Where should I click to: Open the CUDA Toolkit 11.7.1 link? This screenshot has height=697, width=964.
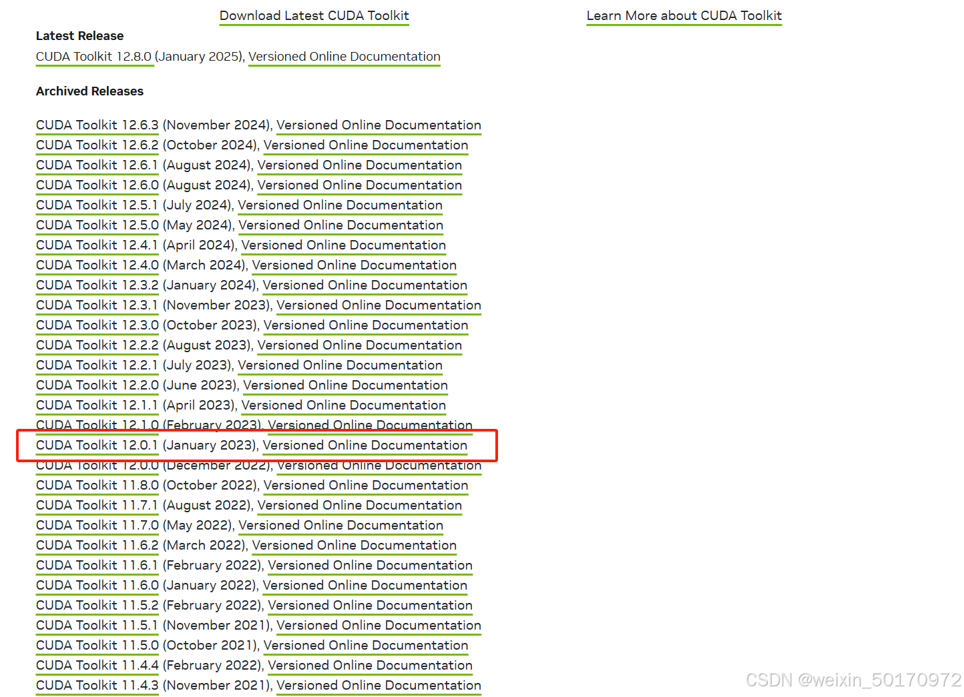coord(97,505)
